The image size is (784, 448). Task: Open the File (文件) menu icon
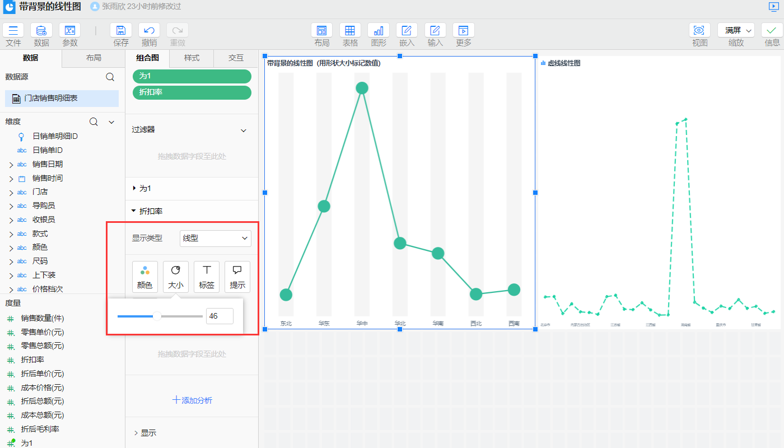(13, 31)
